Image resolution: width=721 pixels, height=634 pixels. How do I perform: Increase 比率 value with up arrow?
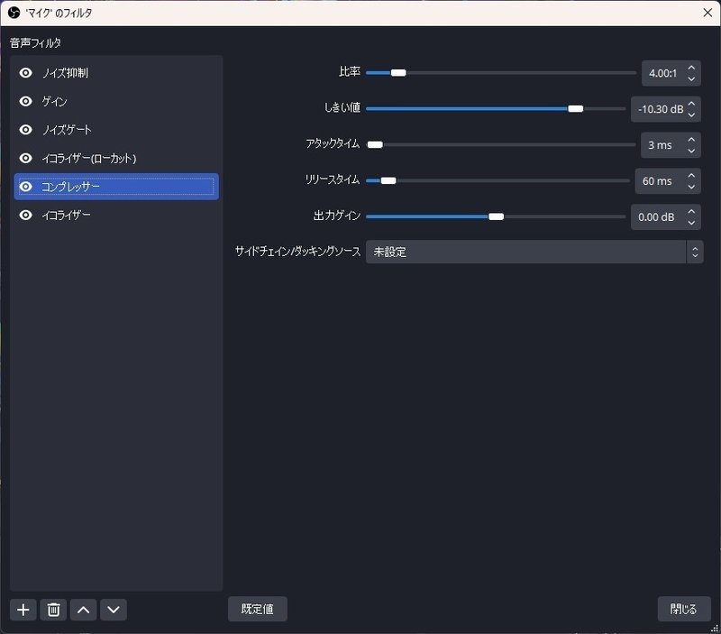[691, 68]
